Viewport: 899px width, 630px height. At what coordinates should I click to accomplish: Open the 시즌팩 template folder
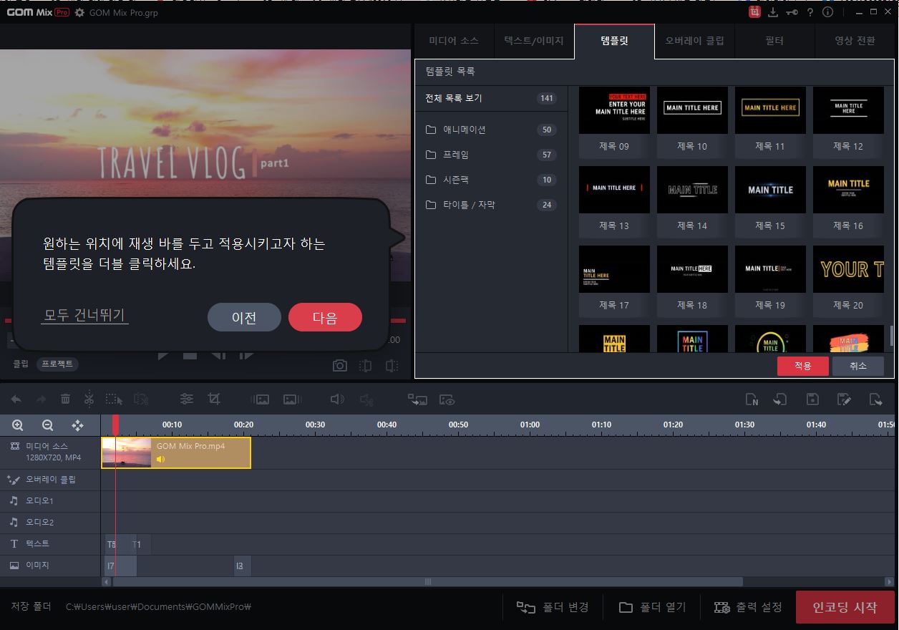491,180
